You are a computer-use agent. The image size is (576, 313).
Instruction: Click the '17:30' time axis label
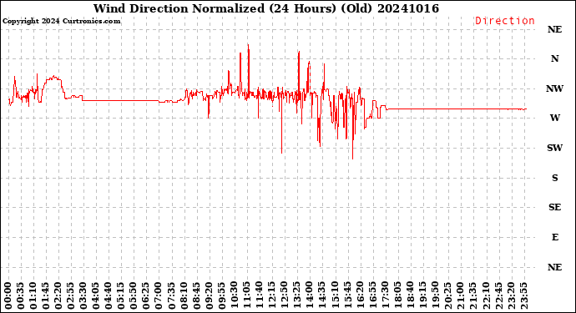pos(385,295)
